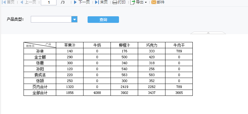
Task: Select the 牛肉干 column header
Action: pos(179,45)
